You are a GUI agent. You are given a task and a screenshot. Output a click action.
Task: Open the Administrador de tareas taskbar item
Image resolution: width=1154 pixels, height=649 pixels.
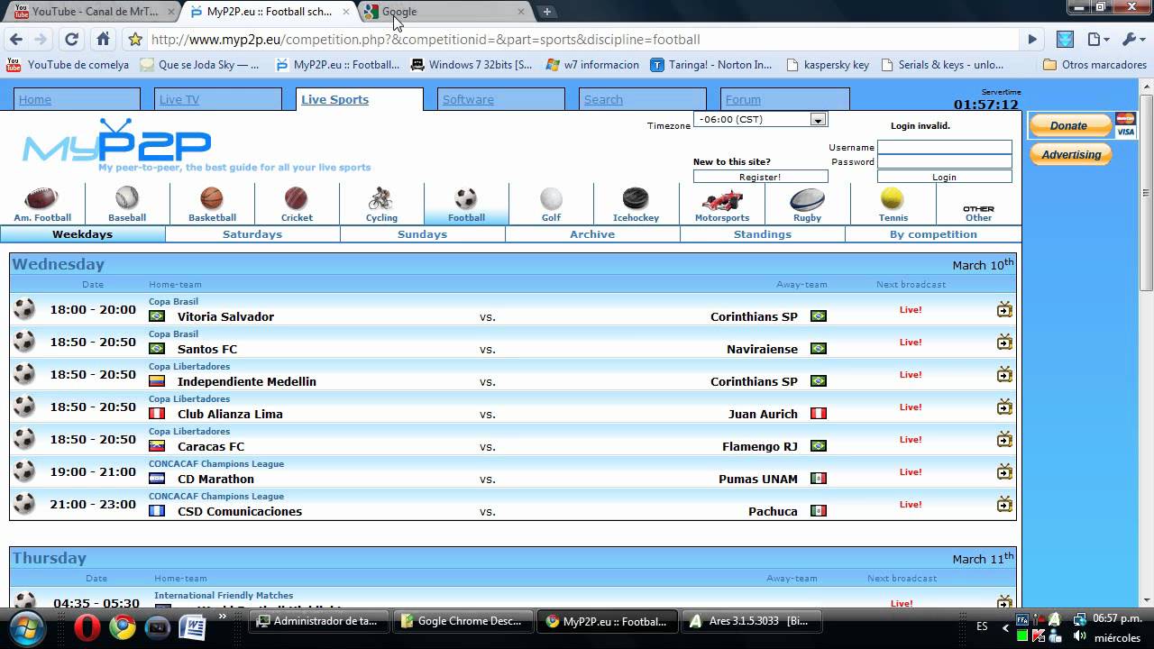pyautogui.click(x=319, y=621)
